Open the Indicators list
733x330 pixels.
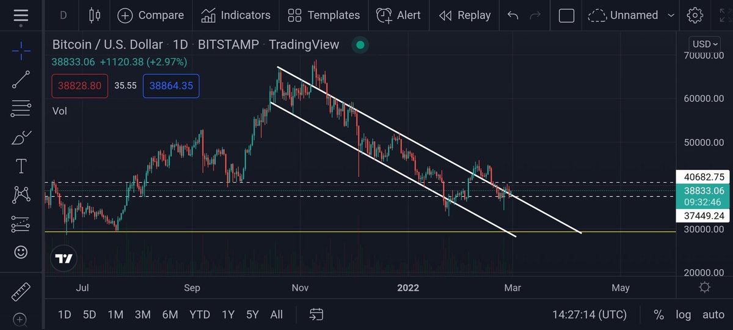[236, 15]
